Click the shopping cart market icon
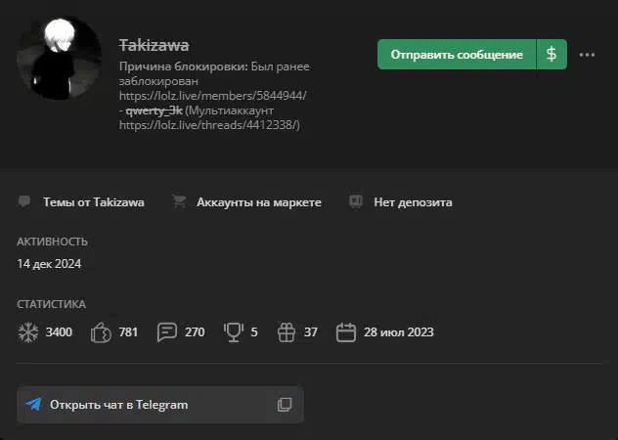 (179, 201)
